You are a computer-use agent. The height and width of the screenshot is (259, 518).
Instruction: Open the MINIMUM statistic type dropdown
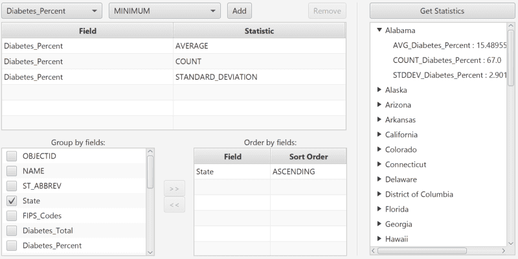tap(164, 11)
